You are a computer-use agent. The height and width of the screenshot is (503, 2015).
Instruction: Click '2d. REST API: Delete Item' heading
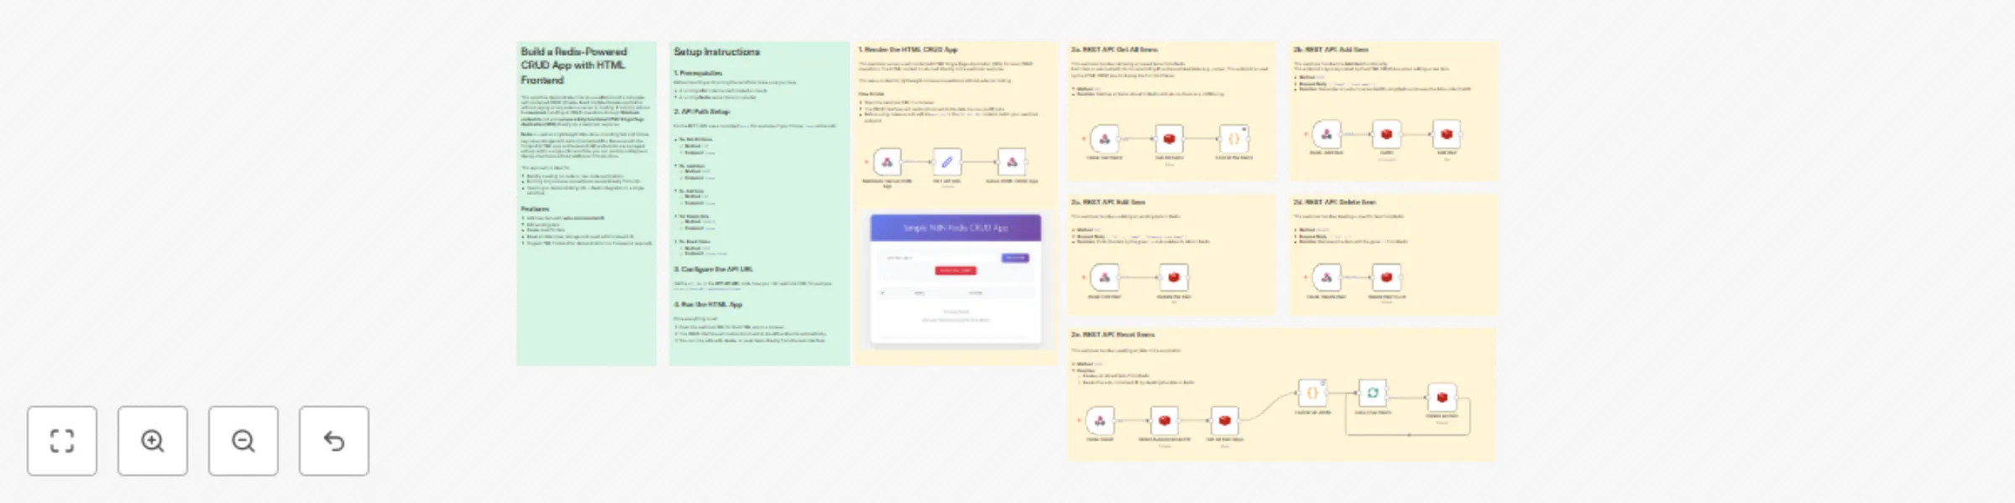(1334, 202)
